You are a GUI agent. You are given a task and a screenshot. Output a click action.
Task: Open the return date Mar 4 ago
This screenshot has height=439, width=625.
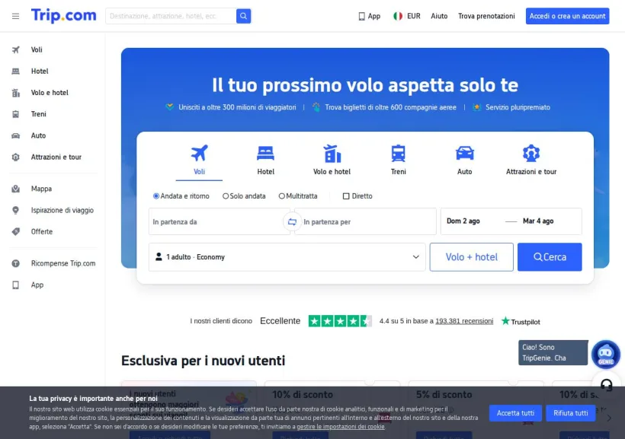538,221
